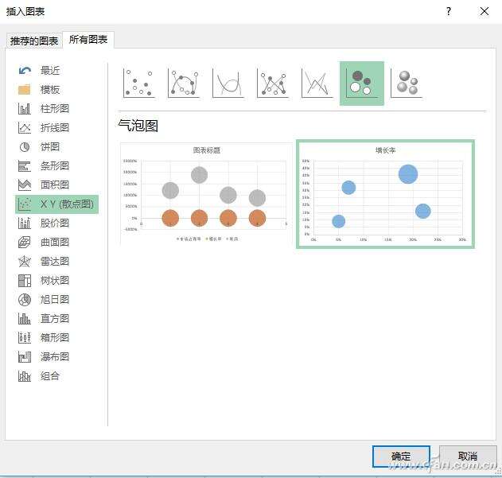Click the 曲面图 label in the list

(x=54, y=243)
